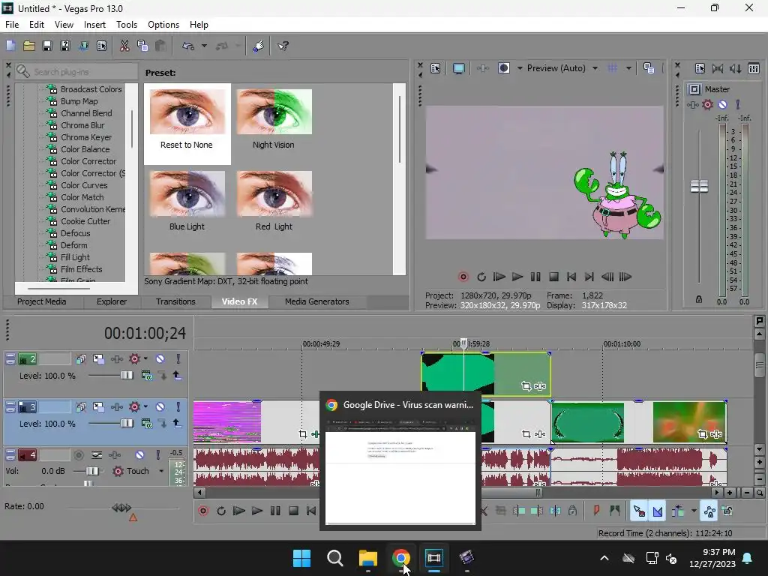The width and height of the screenshot is (768, 576).
Task: Open the Insert menu
Action: 94,25
